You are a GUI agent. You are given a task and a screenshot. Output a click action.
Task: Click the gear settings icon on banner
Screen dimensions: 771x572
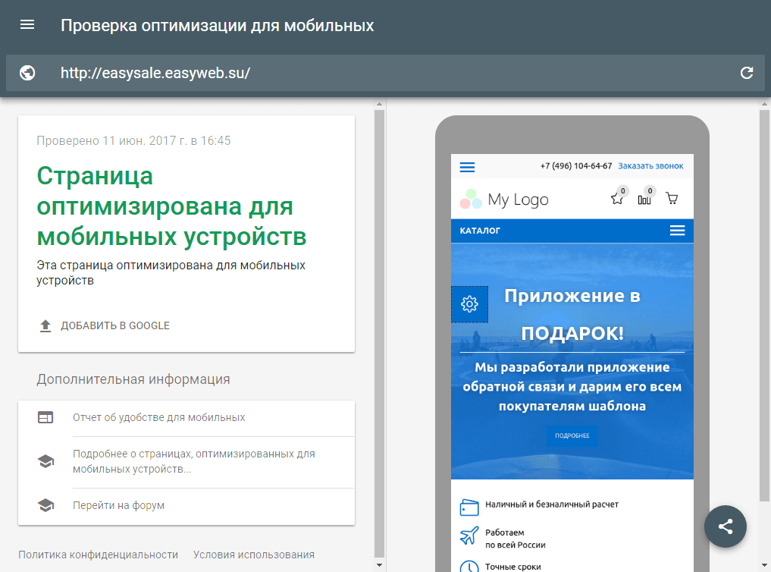point(469,304)
